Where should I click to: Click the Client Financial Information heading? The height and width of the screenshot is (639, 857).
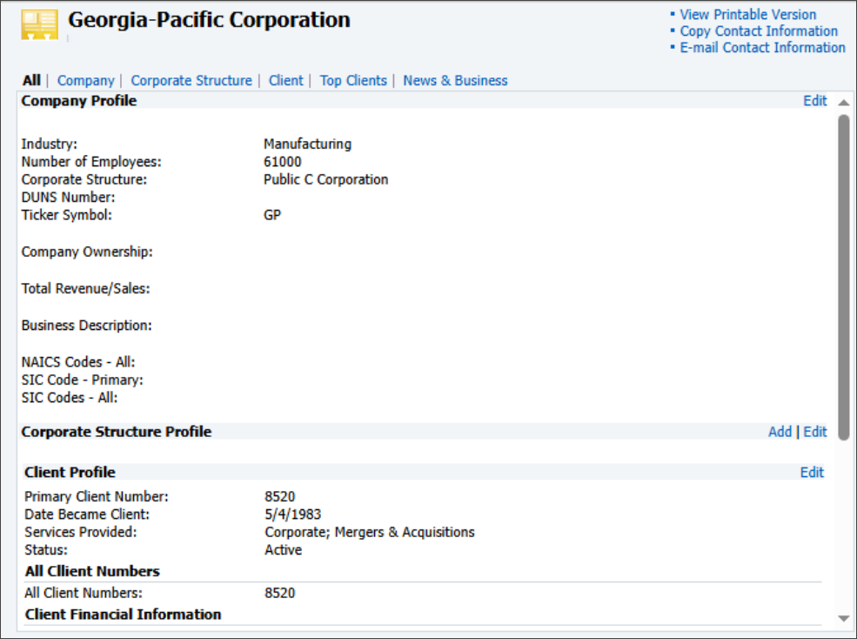(x=123, y=615)
